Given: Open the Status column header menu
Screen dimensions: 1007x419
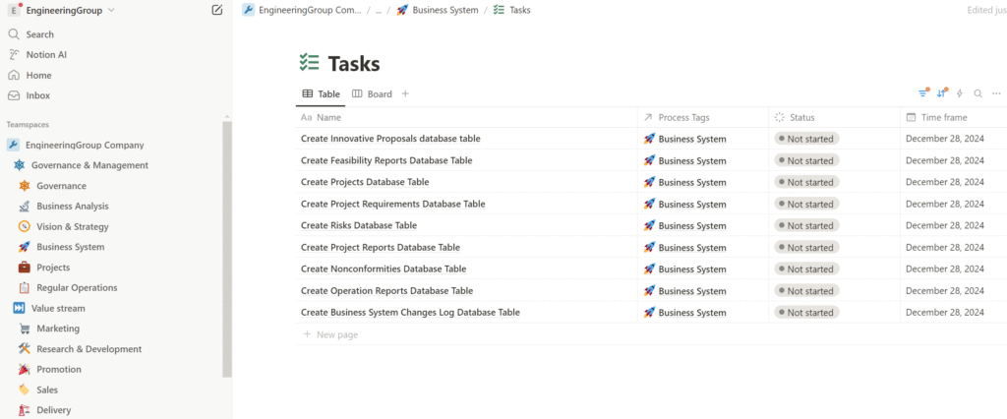Looking at the screenshot, I should 801,117.
